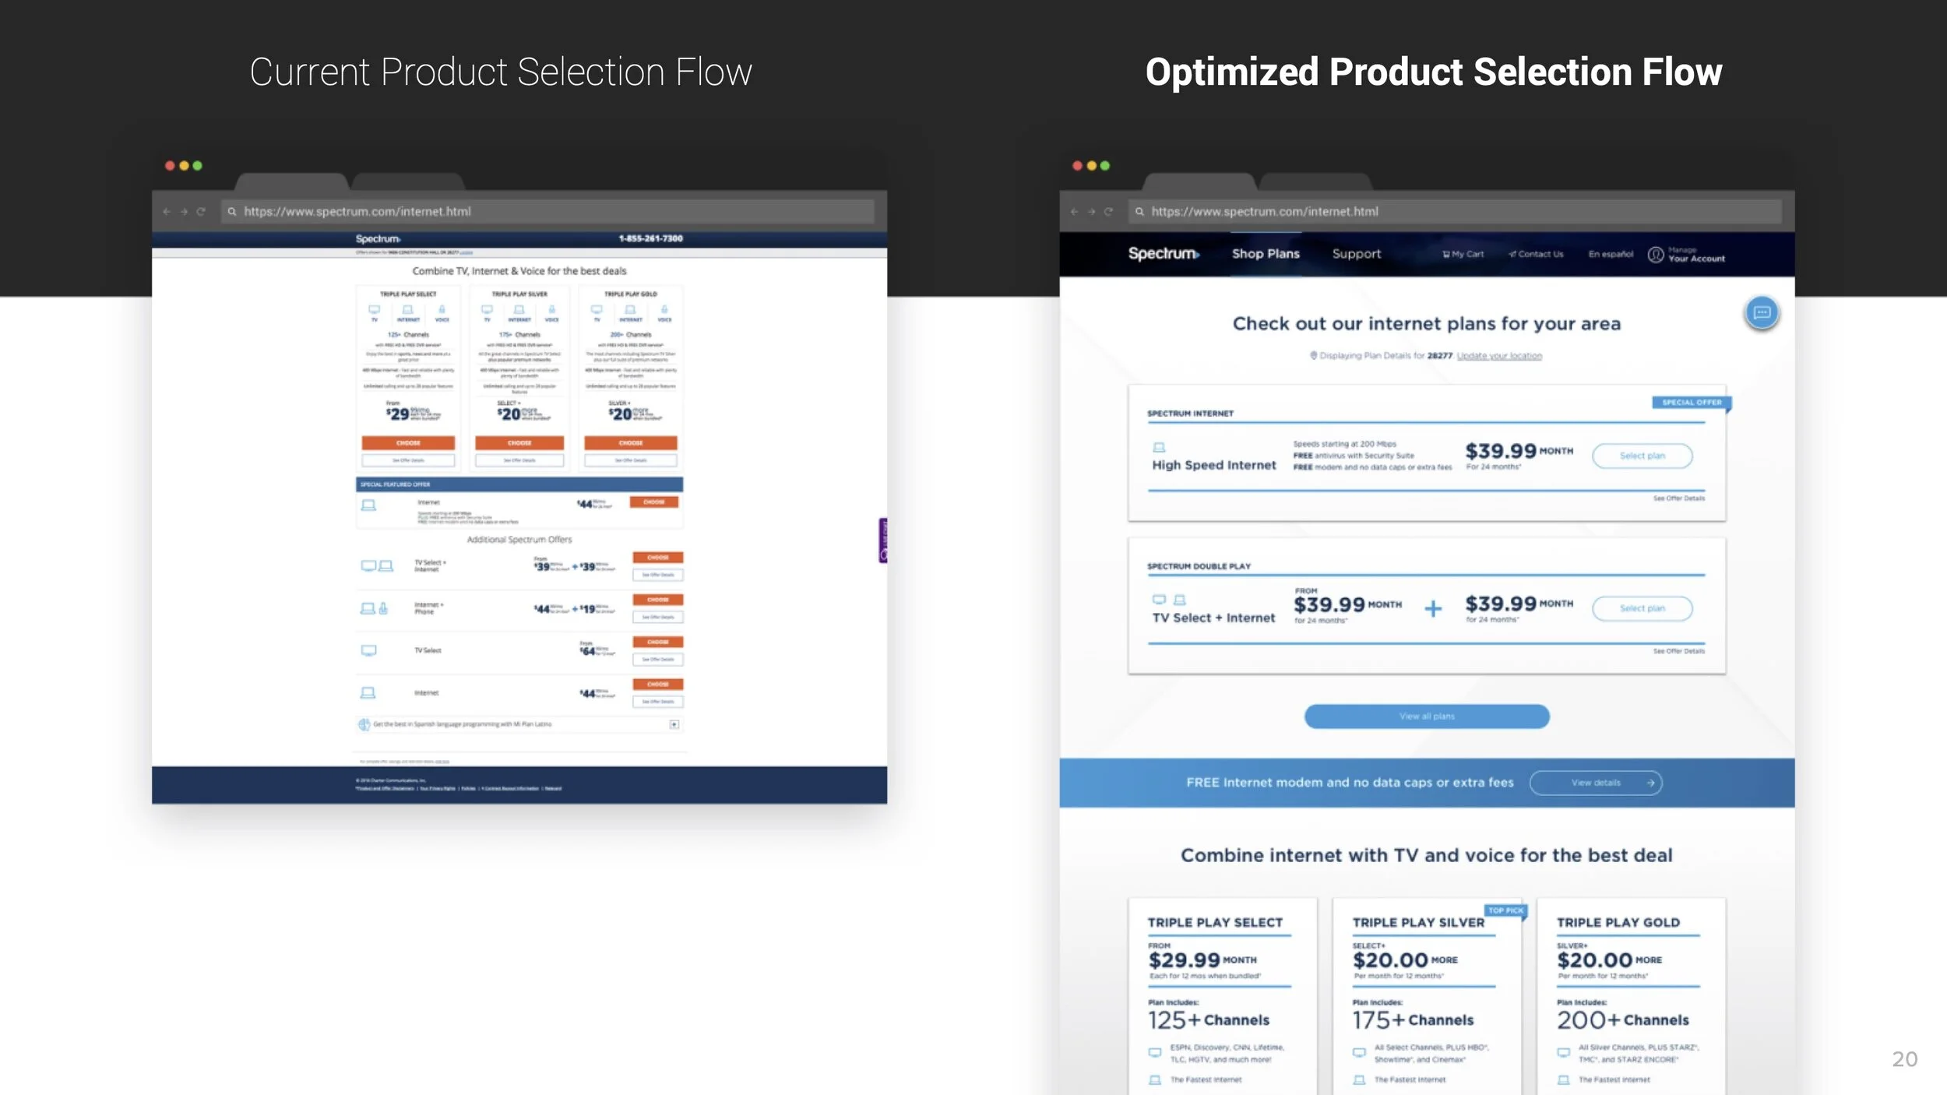Expand the Mi Plan Latino plus box
1947x1095 pixels.
[674, 724]
